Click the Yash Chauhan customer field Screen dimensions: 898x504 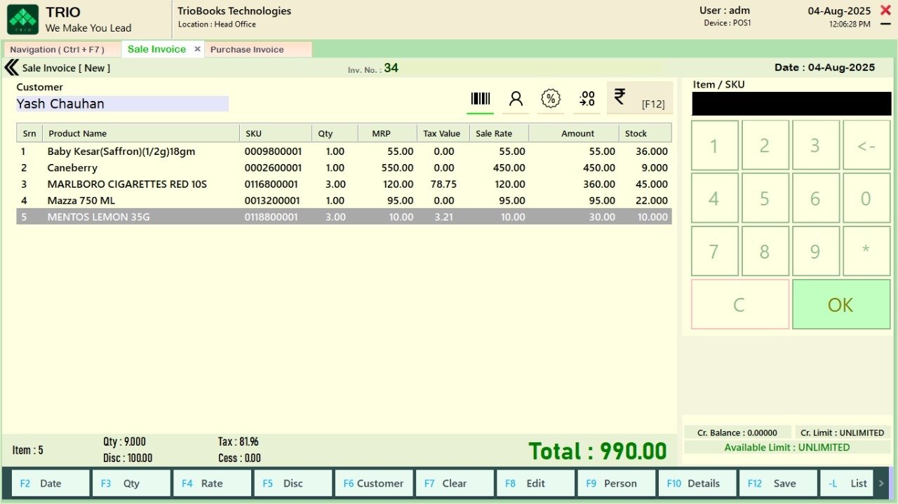click(x=122, y=104)
